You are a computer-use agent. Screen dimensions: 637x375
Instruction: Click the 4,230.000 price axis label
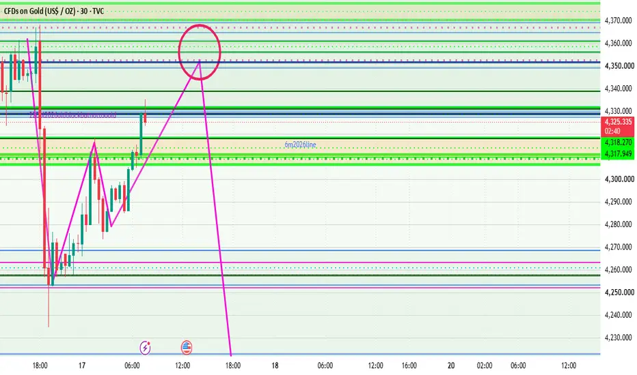coord(619,337)
